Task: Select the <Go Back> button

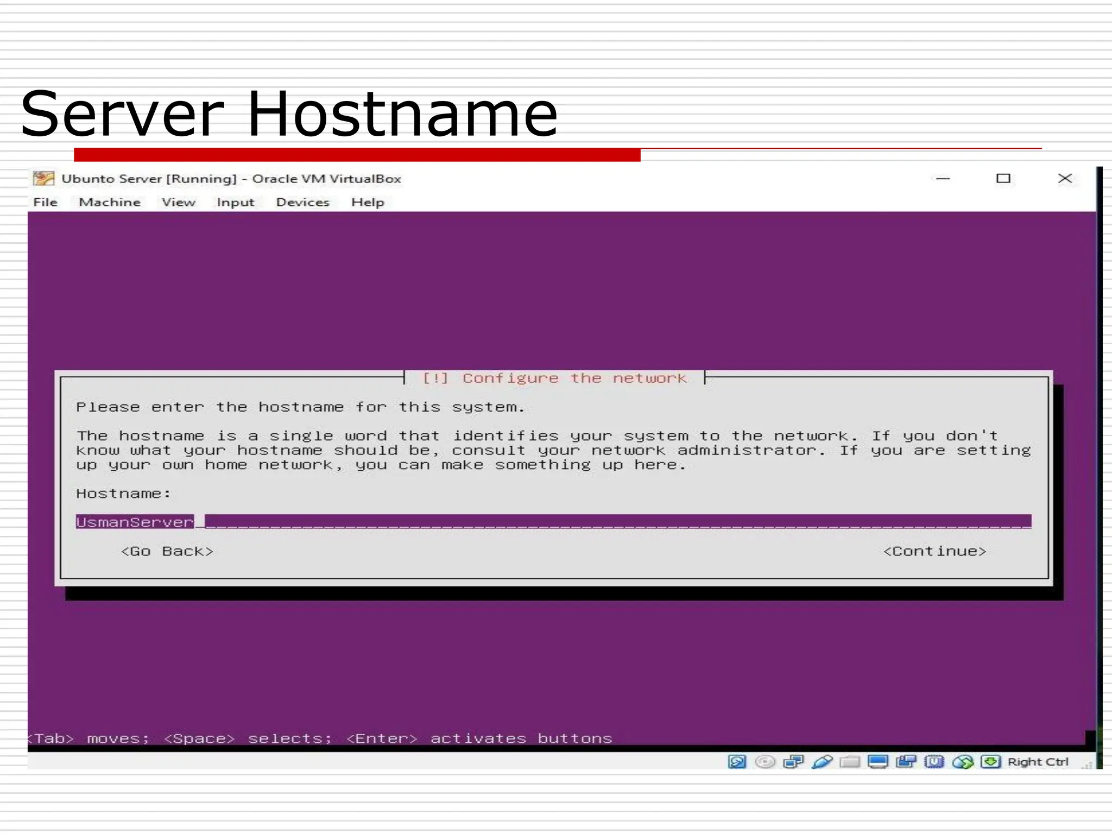Action: [167, 551]
